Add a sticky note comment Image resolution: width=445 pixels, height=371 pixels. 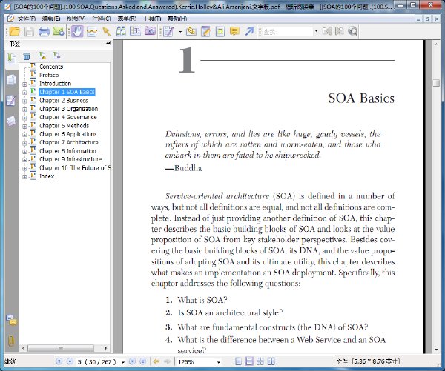coord(234,31)
